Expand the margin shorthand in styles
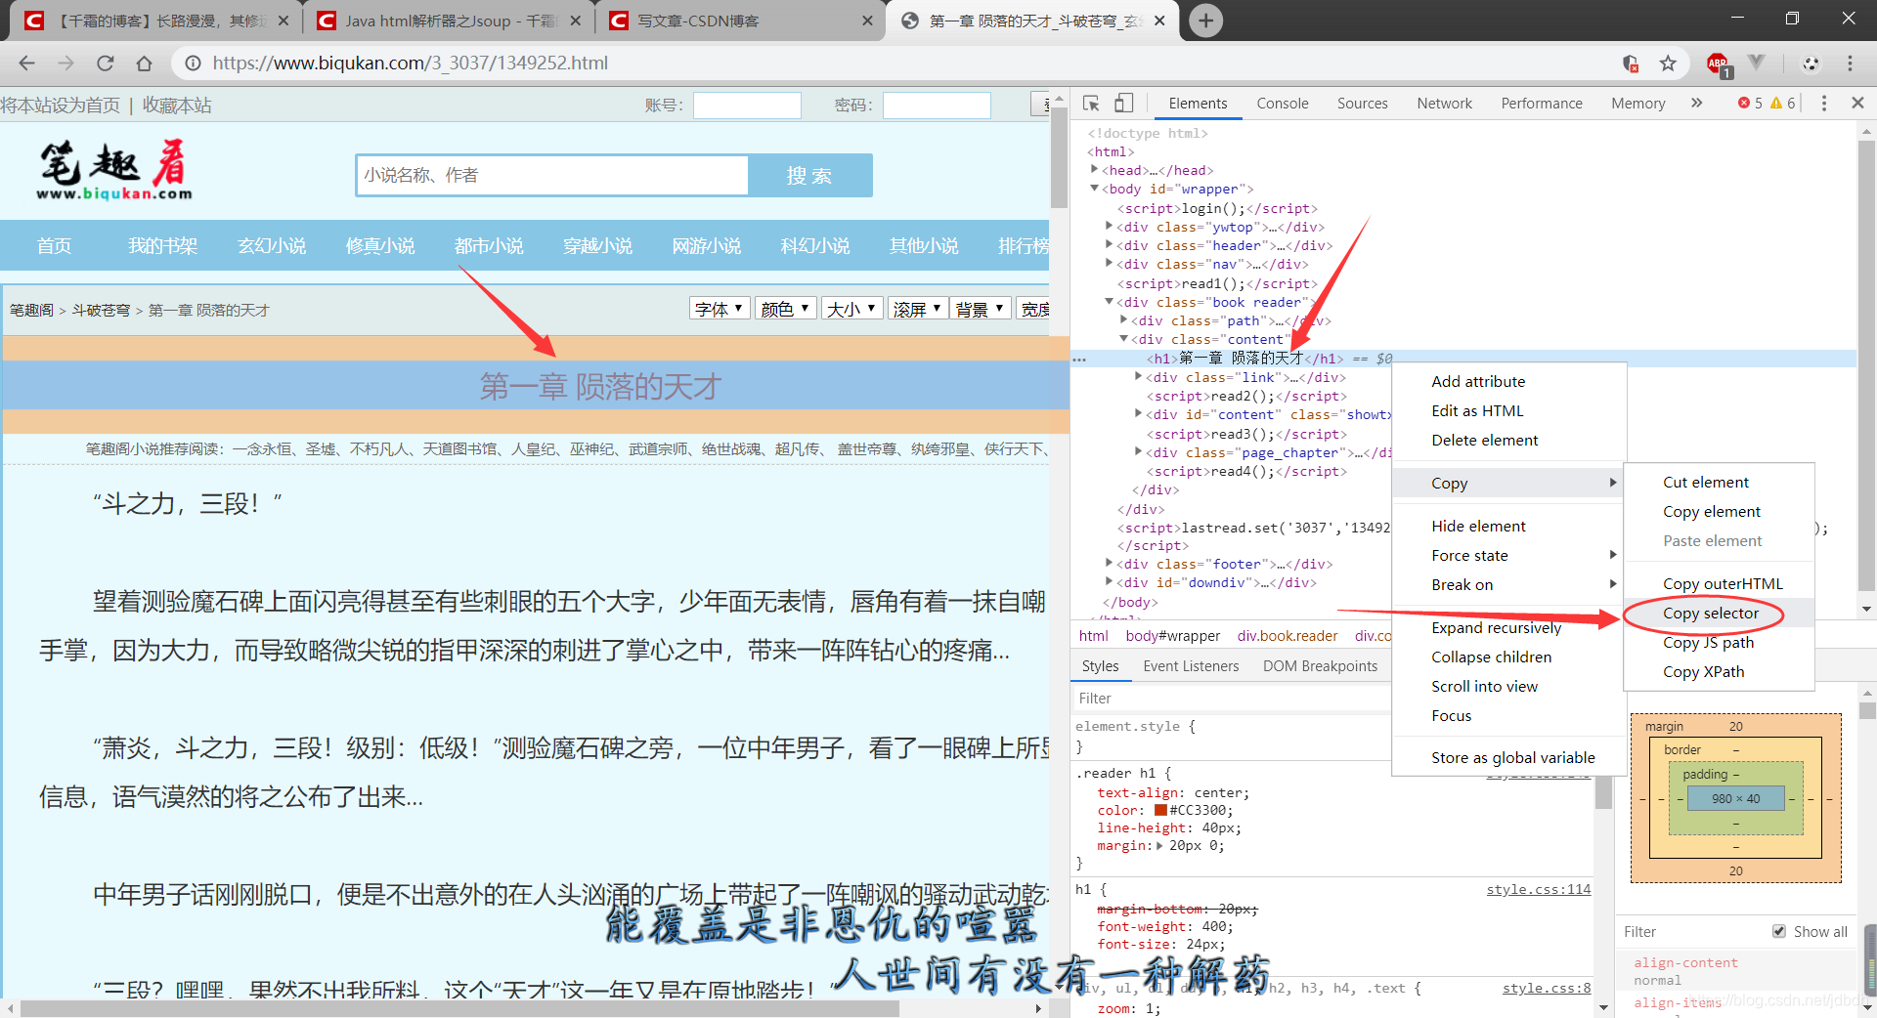The width and height of the screenshot is (1877, 1018). click(x=1159, y=846)
